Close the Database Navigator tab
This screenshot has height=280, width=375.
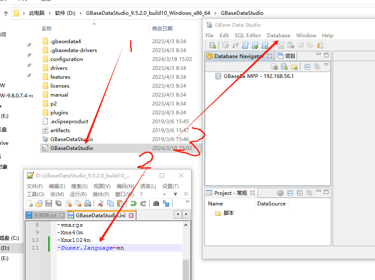click(269, 56)
